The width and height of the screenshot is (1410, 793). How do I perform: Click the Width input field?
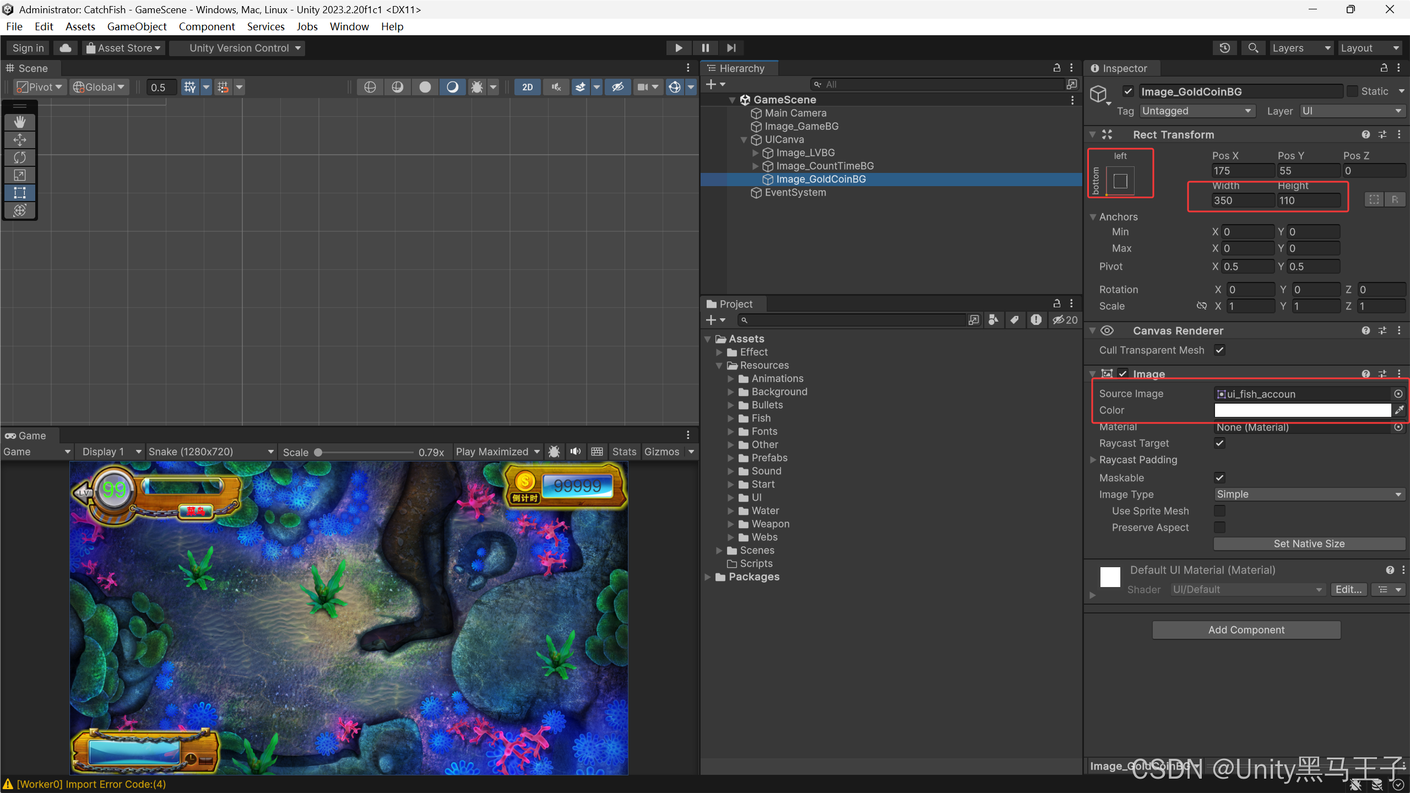1243,200
